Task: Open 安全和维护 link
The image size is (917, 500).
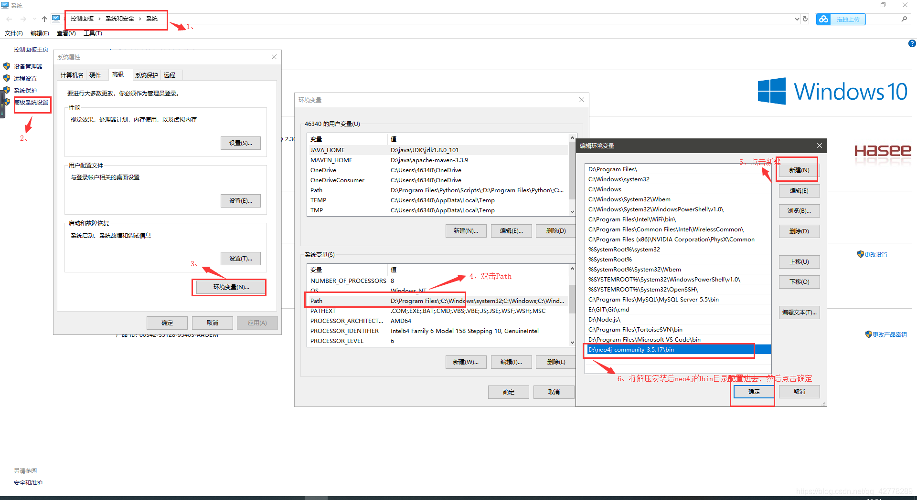Action: click(x=28, y=483)
